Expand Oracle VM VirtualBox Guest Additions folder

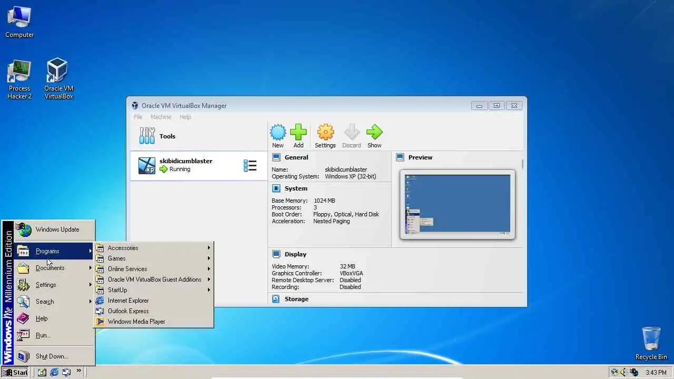coord(154,280)
